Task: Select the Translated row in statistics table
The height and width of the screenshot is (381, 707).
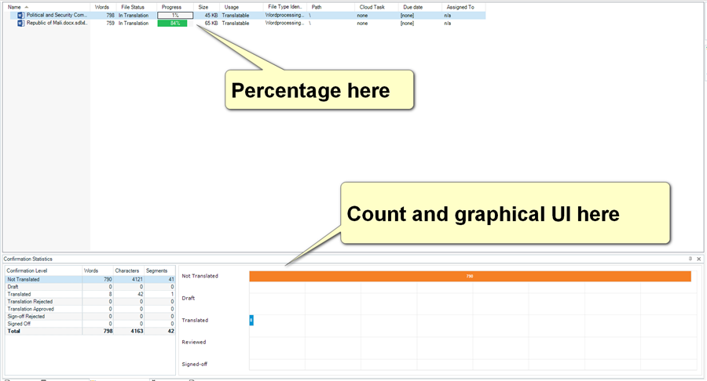Action: point(90,294)
